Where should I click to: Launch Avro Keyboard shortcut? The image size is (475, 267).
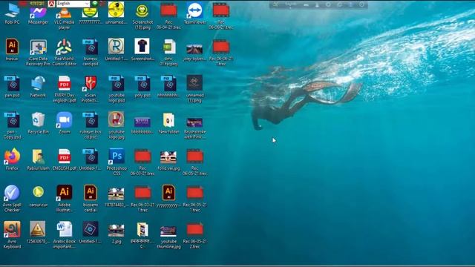pos(12,234)
